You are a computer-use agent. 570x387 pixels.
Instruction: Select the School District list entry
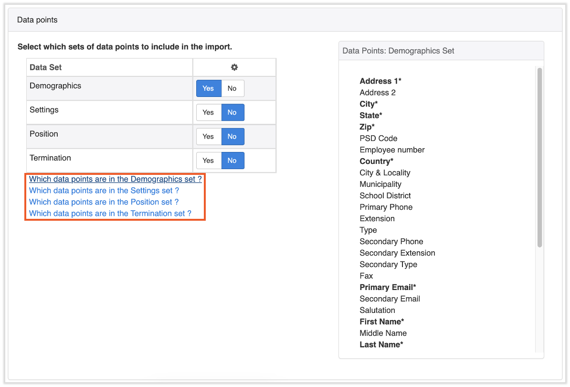[385, 195]
